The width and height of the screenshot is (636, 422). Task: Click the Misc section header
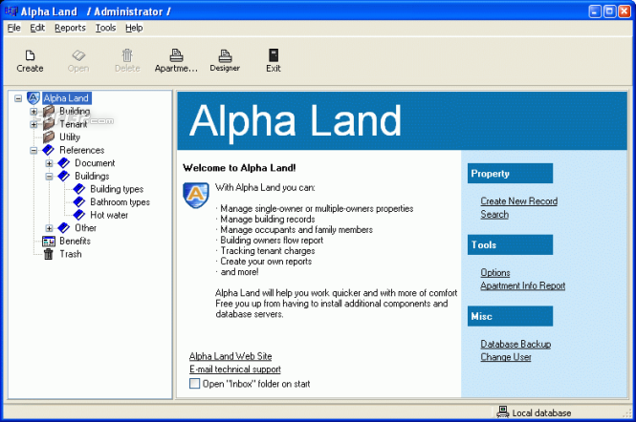(510, 316)
